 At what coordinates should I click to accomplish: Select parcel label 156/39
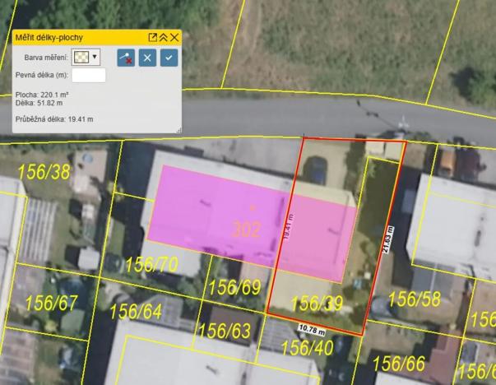click(x=317, y=304)
